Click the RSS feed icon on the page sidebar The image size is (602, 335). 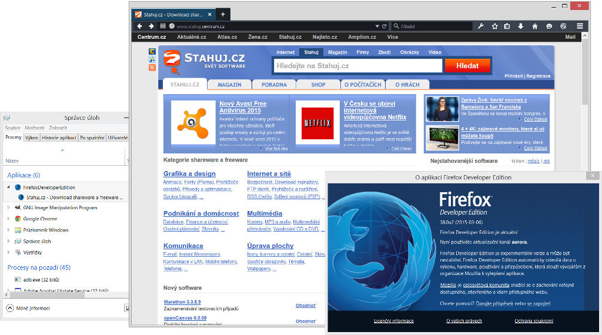[x=152, y=68]
